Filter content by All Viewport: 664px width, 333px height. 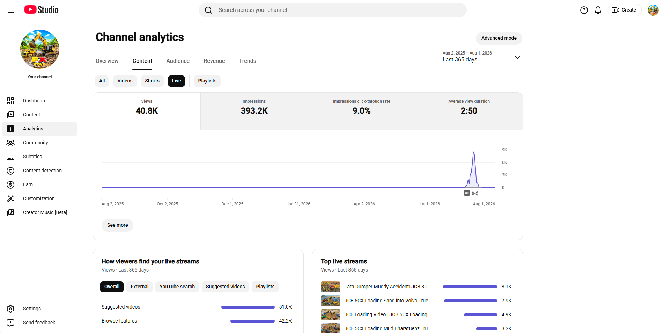(x=102, y=81)
